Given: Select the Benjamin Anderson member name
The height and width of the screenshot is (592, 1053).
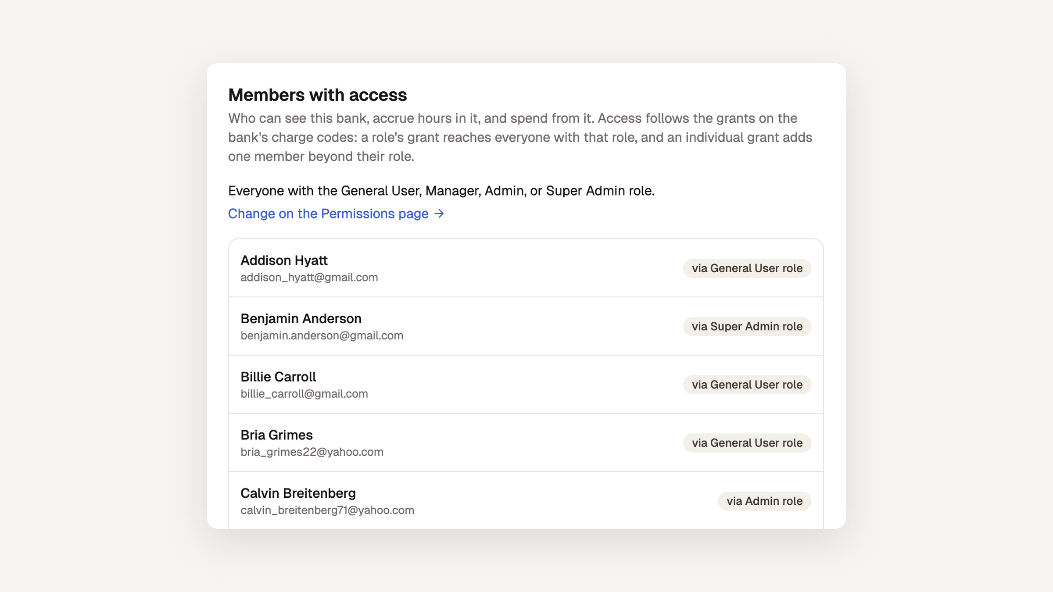Looking at the screenshot, I should pyautogui.click(x=301, y=319).
